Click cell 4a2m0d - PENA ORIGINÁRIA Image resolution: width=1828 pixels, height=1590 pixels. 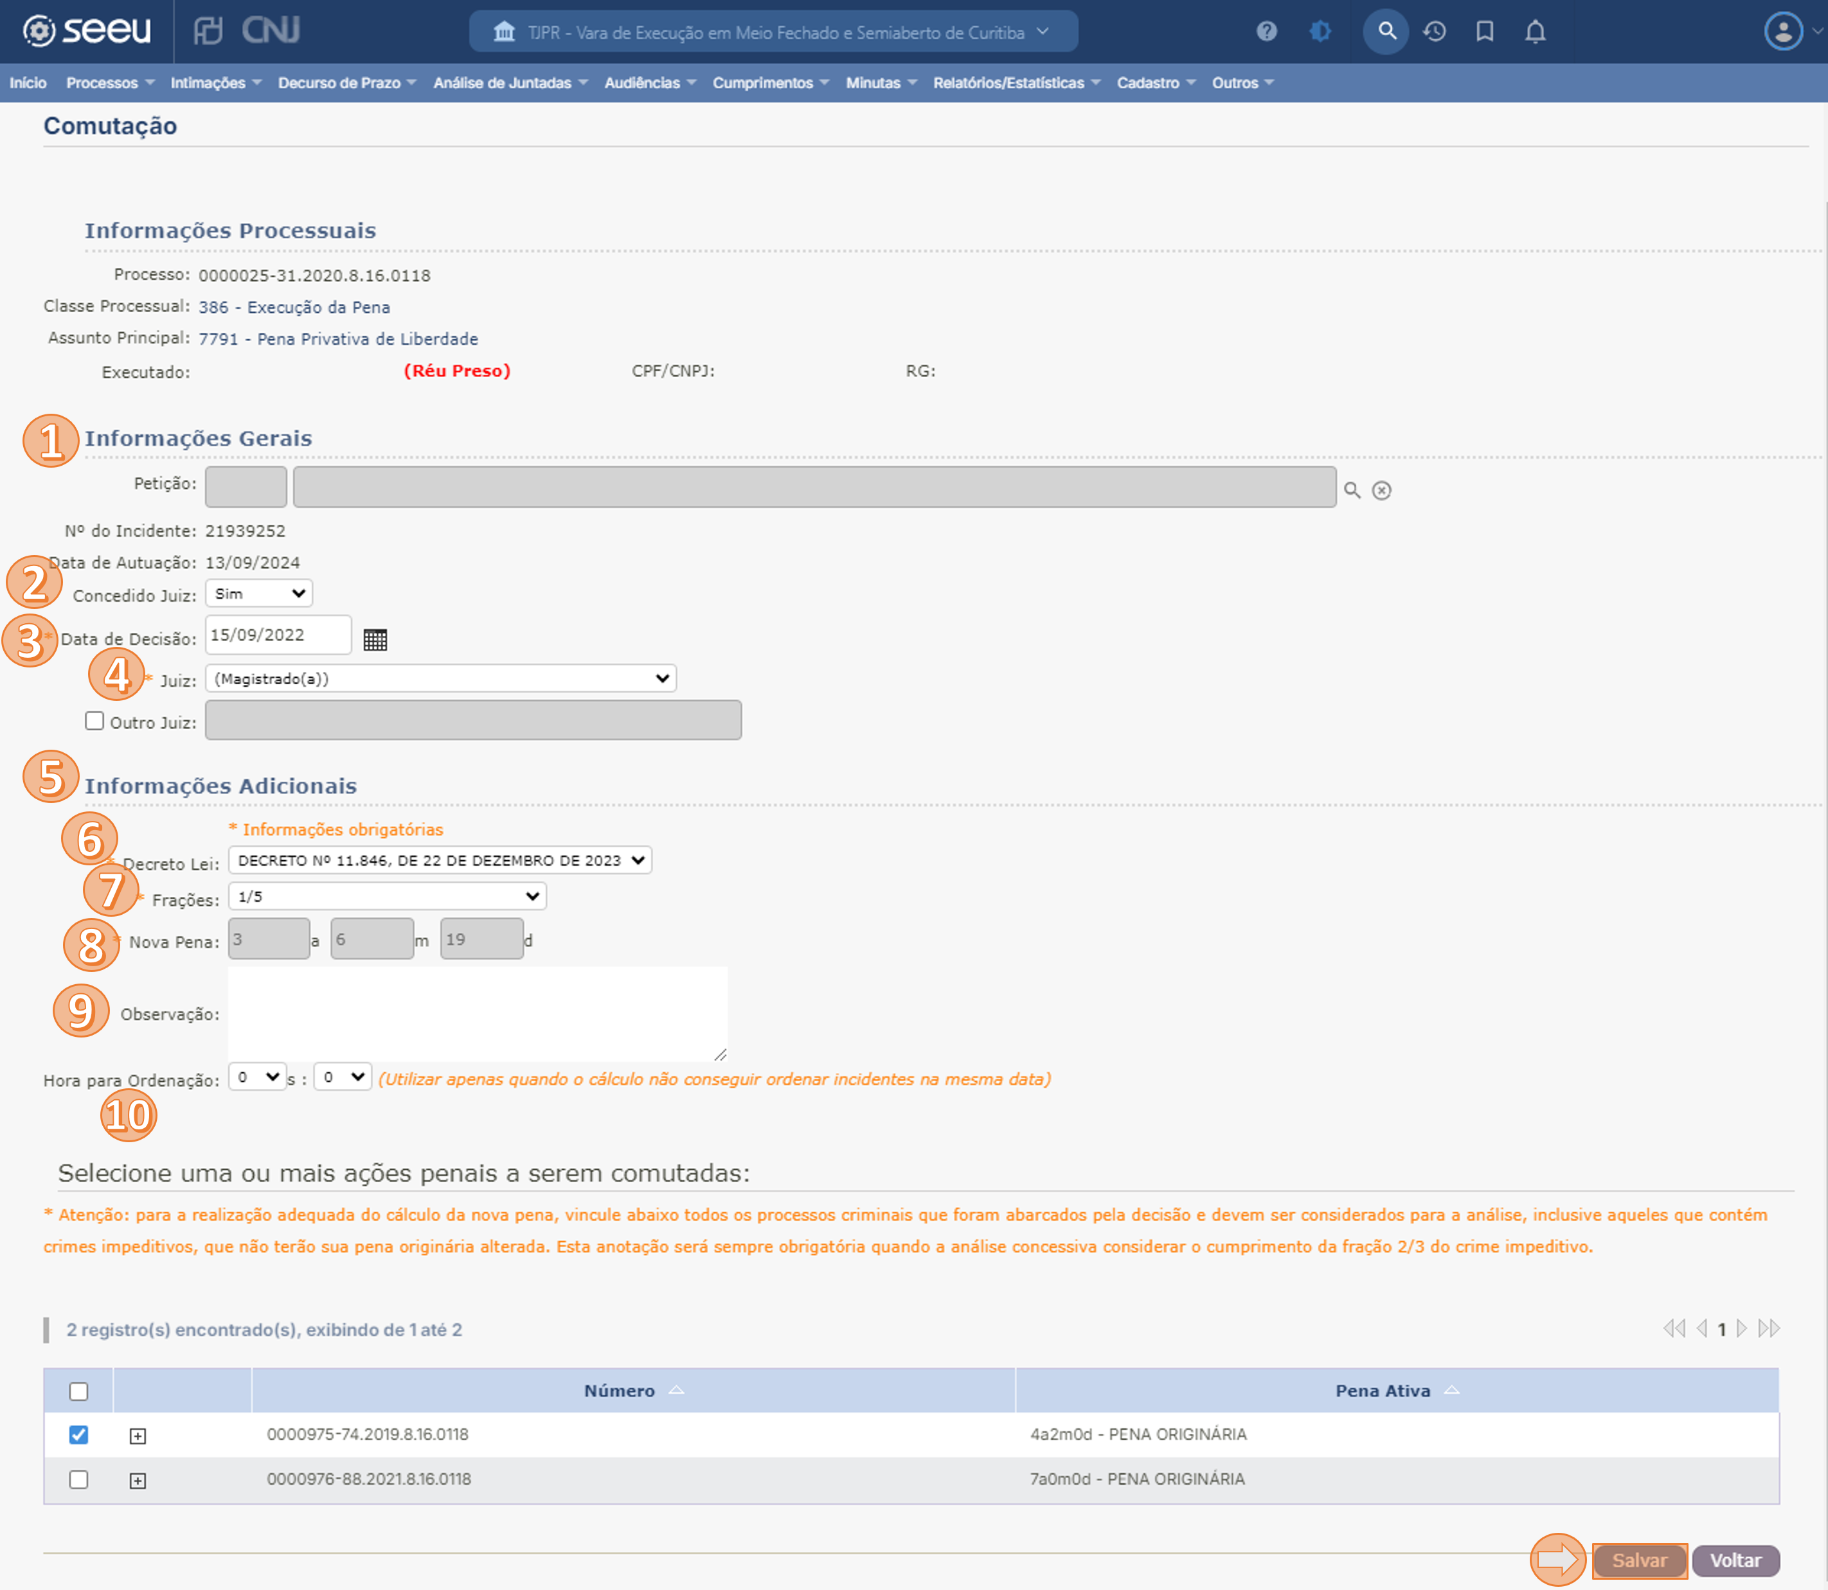1138,1435
